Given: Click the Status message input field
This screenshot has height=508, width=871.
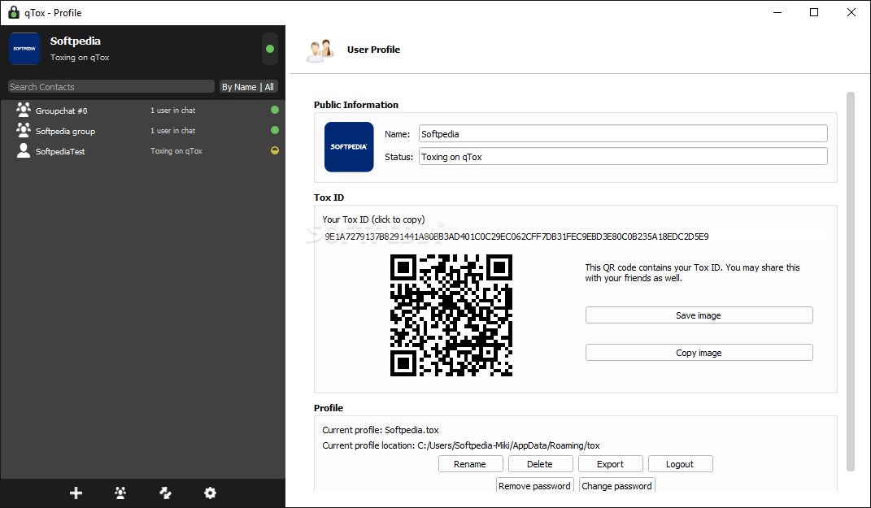Looking at the screenshot, I should (623, 157).
